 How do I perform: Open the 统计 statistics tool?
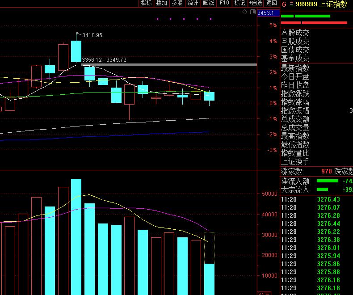193,3
